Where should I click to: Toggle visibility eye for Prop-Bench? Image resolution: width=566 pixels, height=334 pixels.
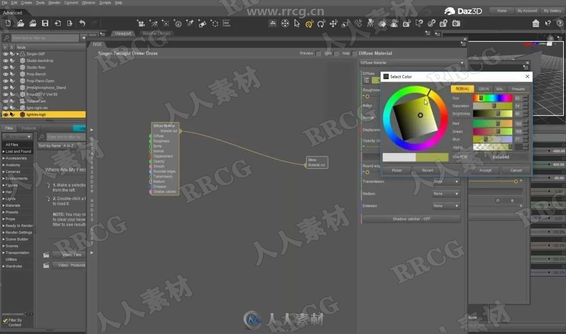coord(5,74)
